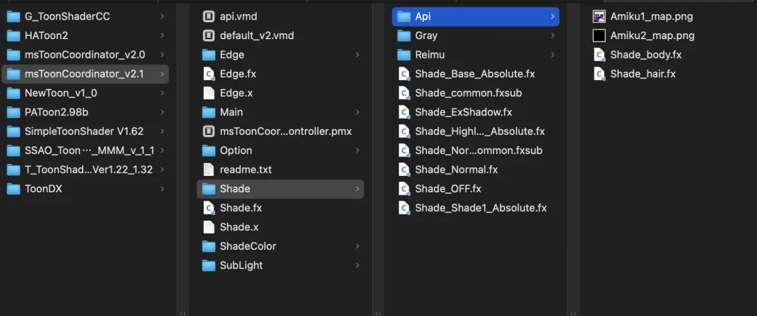Click the NewToon_v1_0 folder icon
The height and width of the screenshot is (316, 757).
[14, 93]
